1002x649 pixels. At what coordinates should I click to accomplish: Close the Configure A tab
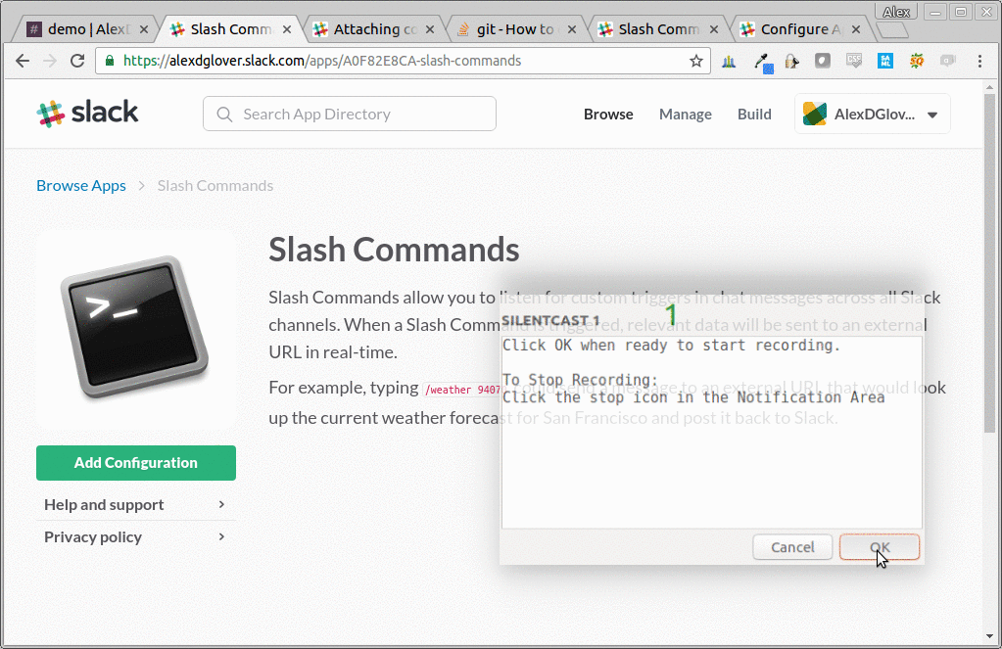pos(856,29)
